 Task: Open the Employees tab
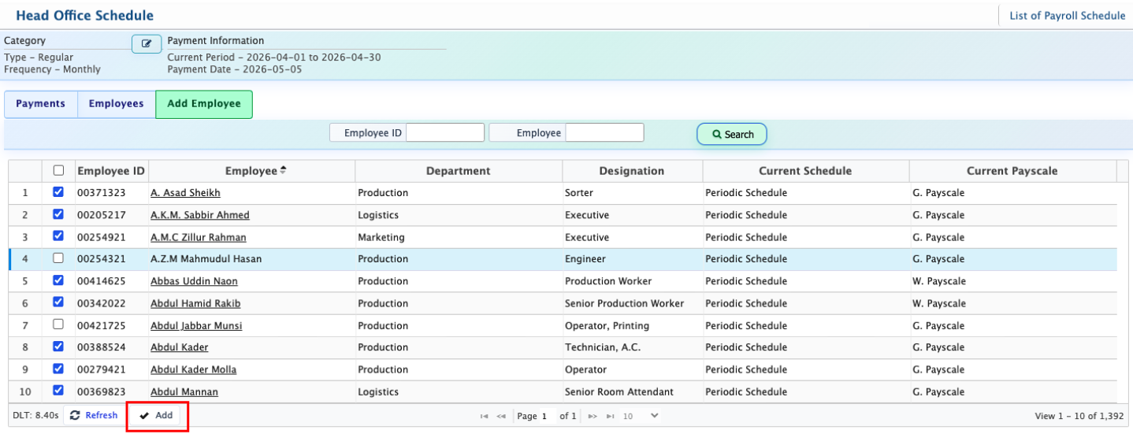116,104
